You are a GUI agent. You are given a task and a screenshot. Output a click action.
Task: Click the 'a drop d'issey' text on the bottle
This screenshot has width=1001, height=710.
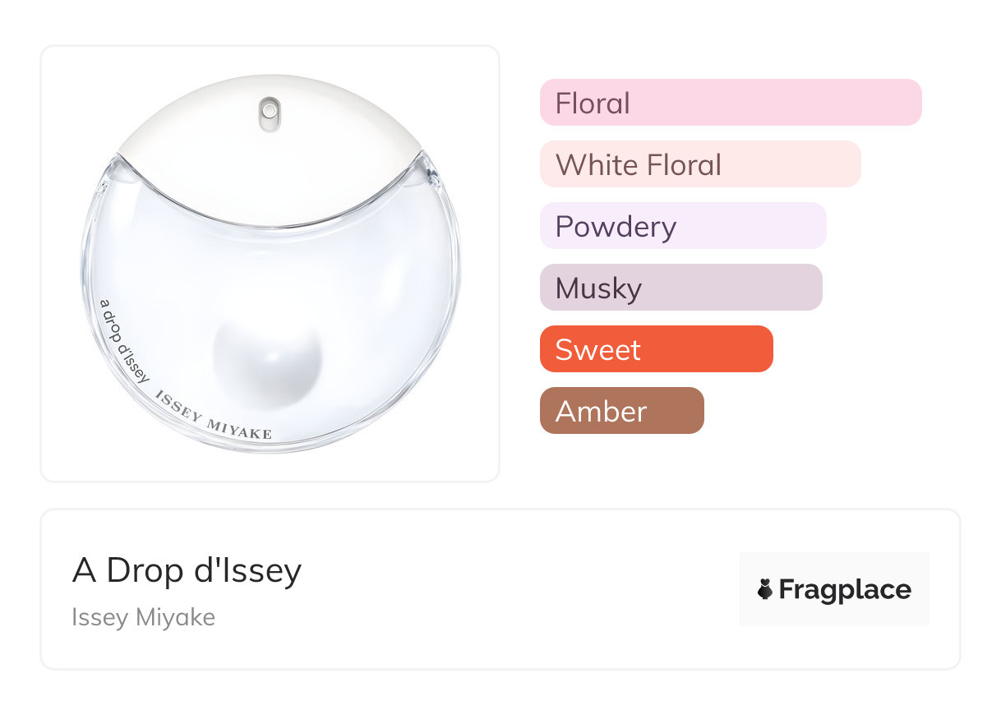(123, 340)
